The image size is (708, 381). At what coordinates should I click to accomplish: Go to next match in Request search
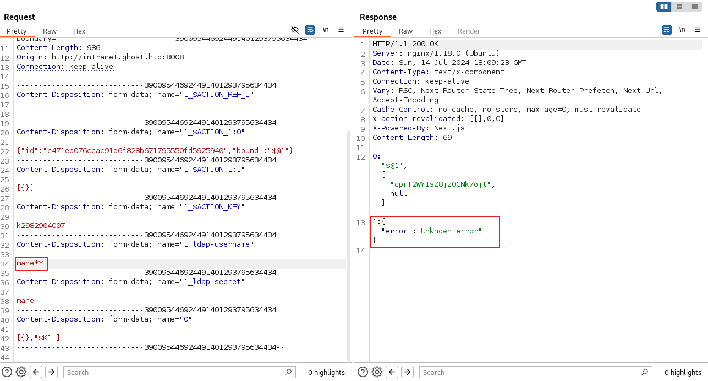(x=51, y=372)
